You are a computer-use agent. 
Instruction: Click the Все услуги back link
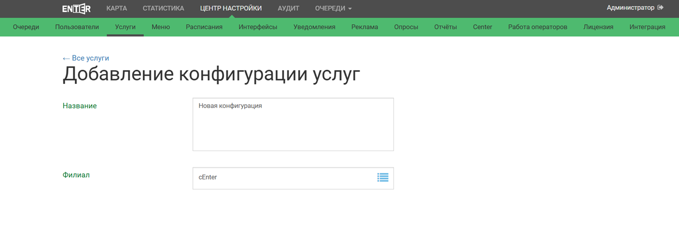coord(86,58)
